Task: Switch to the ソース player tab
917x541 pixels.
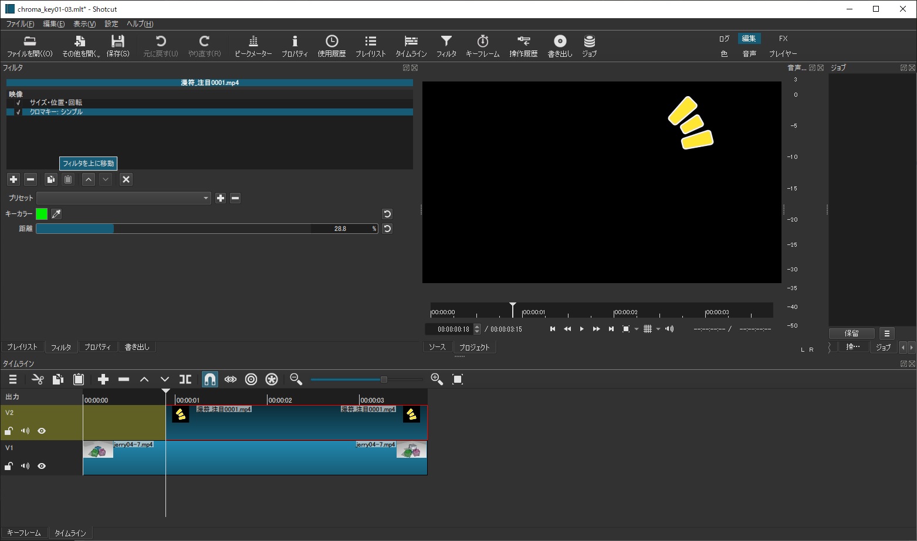Action: click(x=437, y=347)
